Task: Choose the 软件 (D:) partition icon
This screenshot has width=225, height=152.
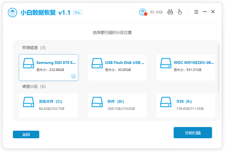Action: (x=97, y=102)
